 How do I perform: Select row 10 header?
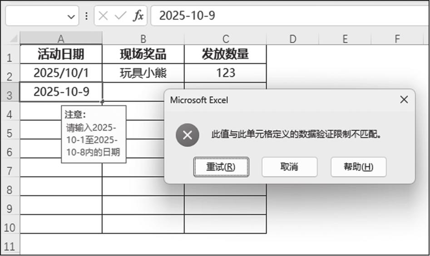10,224
